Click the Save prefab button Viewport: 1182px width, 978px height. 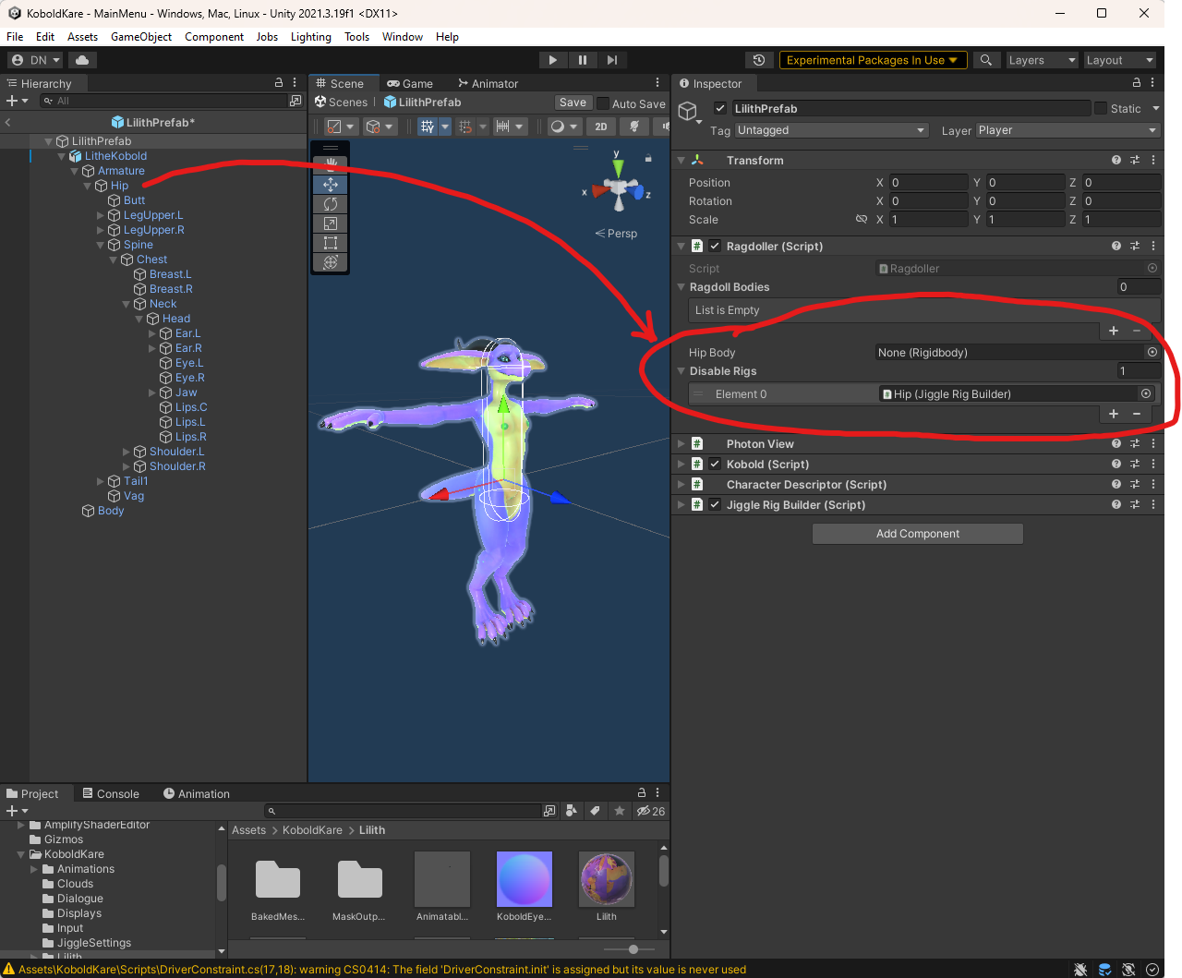573,103
